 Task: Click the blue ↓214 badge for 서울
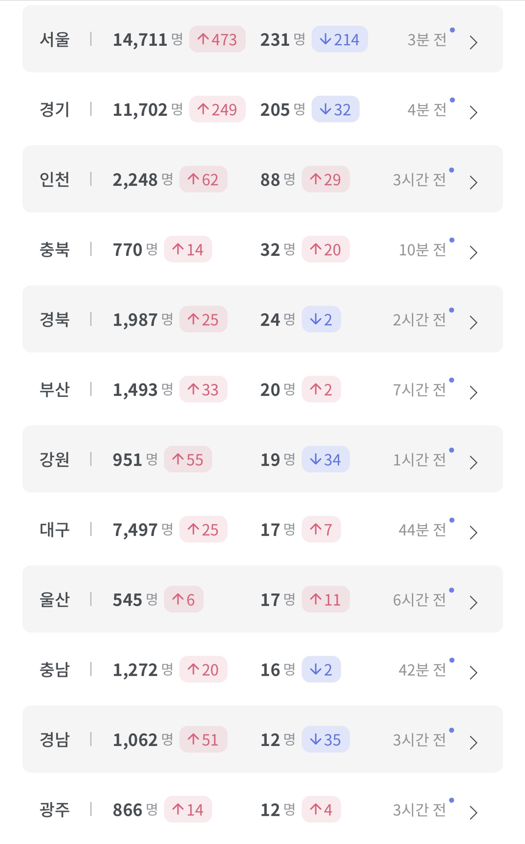click(x=339, y=39)
